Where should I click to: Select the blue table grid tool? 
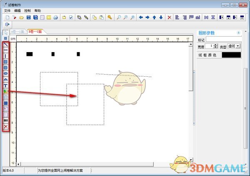click(5, 103)
